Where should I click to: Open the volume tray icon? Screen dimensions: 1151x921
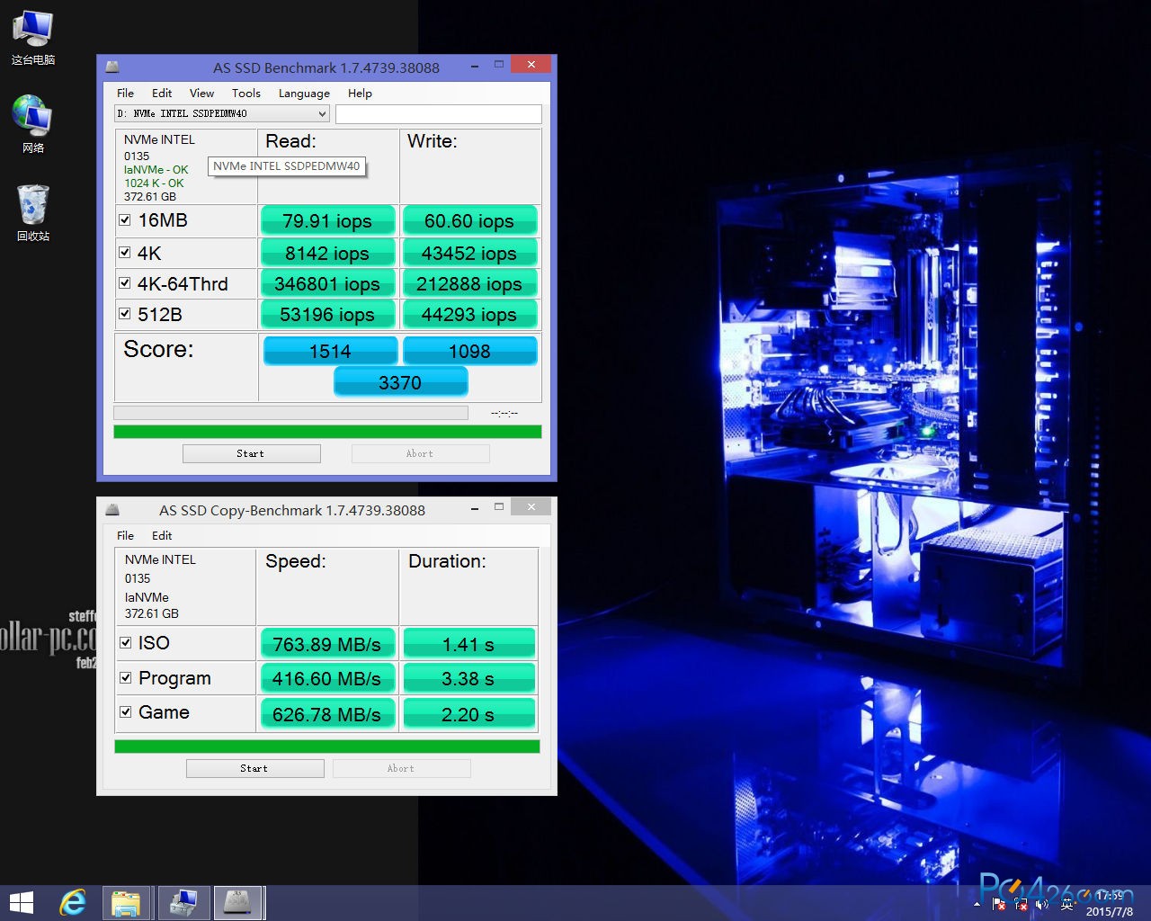[x=1043, y=904]
